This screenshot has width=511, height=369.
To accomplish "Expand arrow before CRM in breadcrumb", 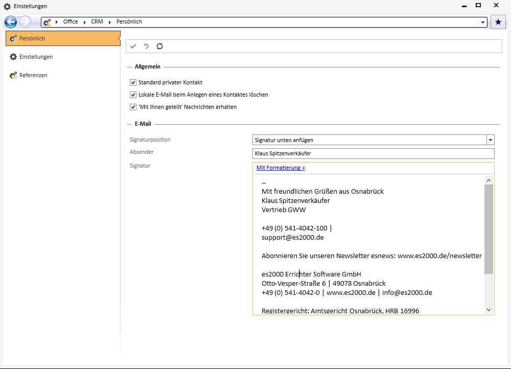I will (x=85, y=22).
